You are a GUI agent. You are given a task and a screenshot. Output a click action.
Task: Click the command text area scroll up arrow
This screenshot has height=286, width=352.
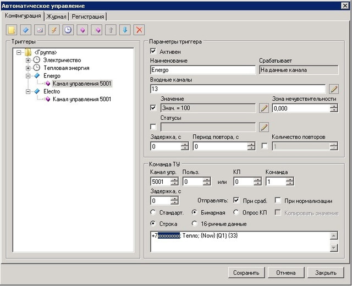pos(334,236)
